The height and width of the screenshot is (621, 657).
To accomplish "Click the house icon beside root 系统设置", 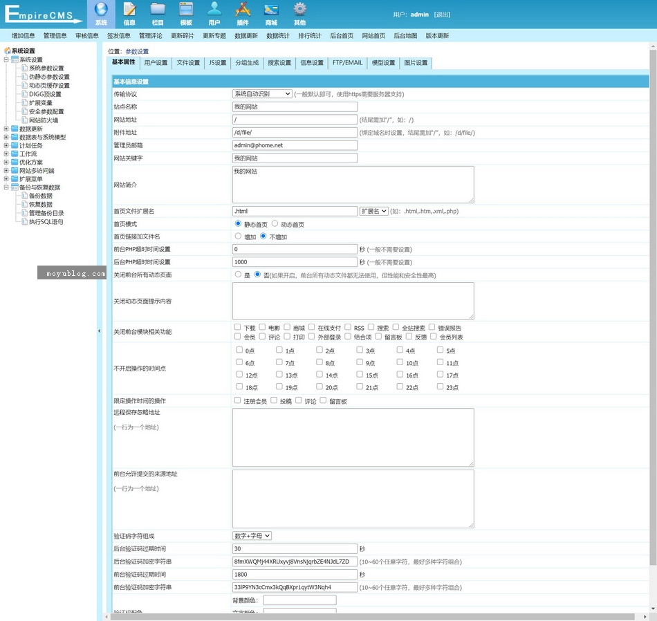I will coord(7,50).
